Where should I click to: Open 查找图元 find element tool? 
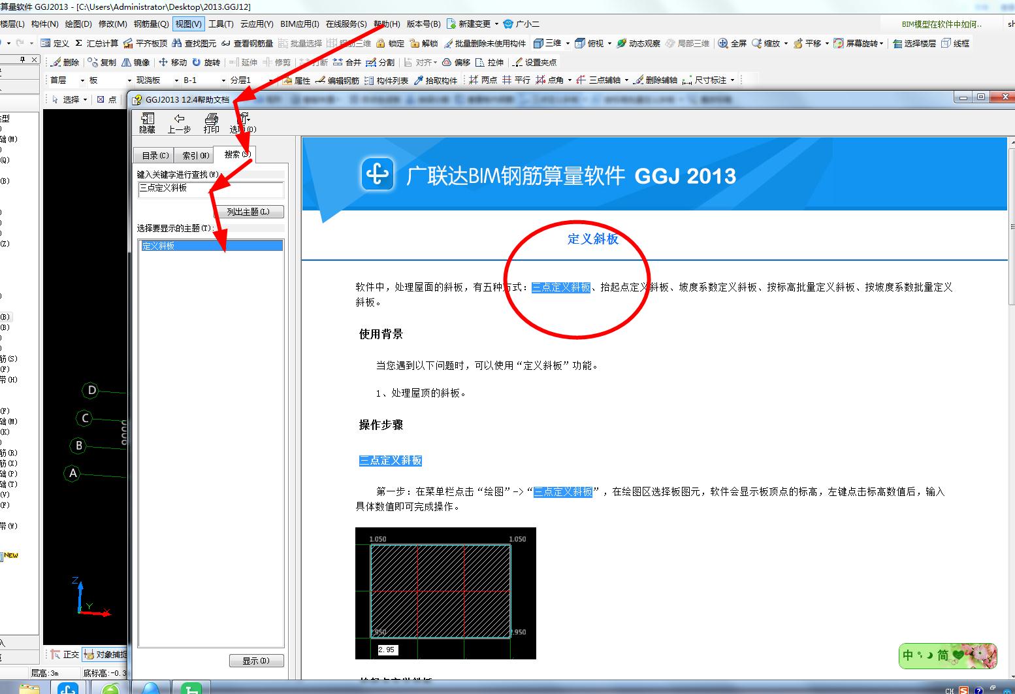click(194, 43)
